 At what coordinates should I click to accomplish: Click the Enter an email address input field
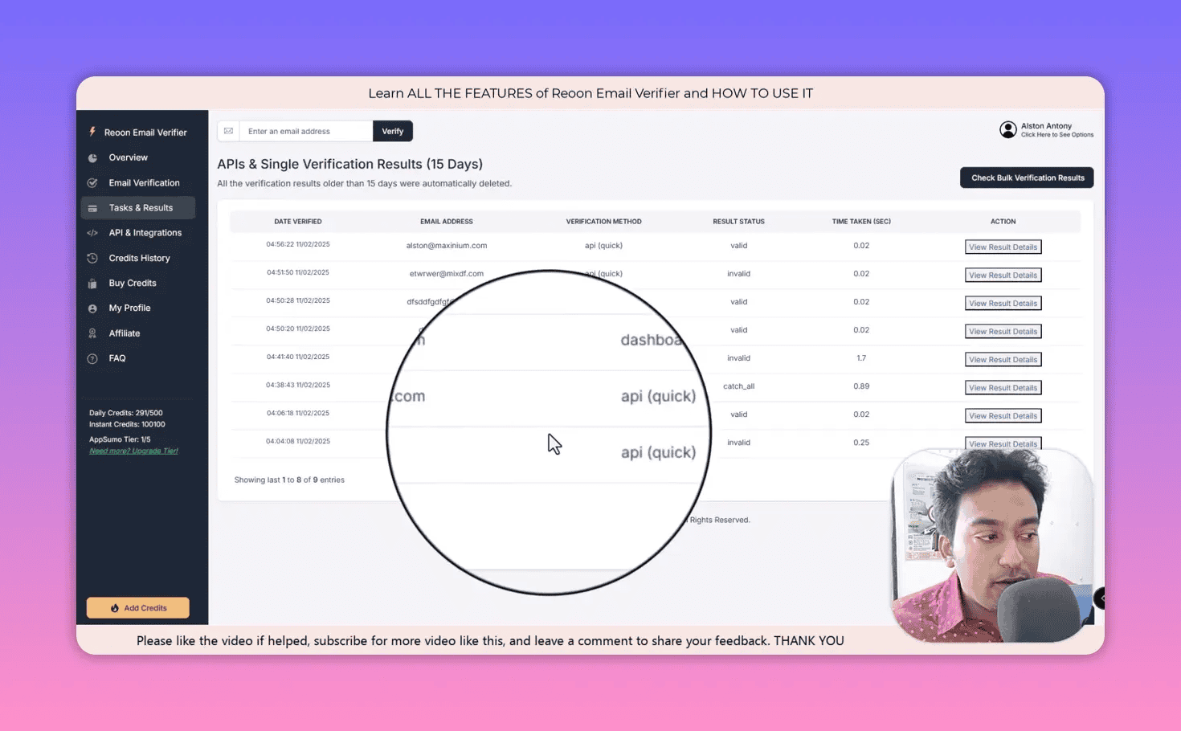pyautogui.click(x=305, y=130)
